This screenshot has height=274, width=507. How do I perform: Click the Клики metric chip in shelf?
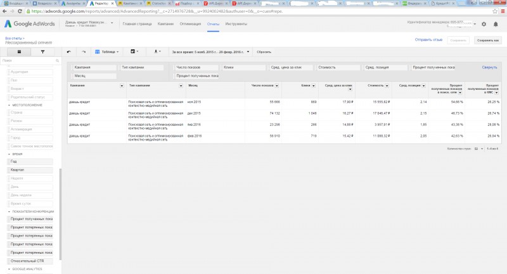[x=244, y=68]
